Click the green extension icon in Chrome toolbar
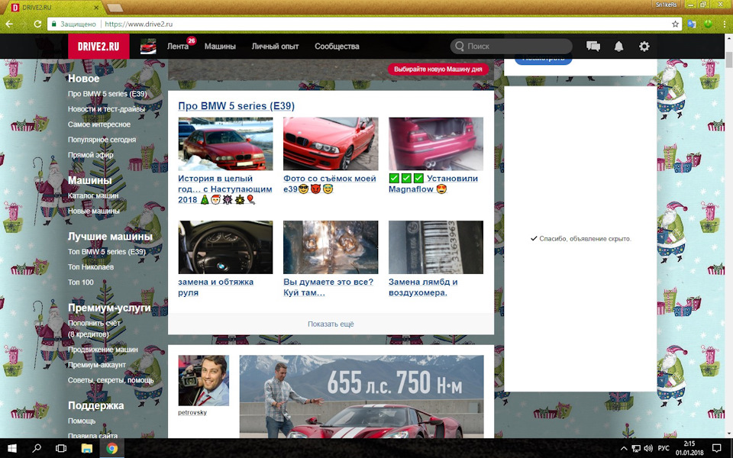 tap(708, 24)
